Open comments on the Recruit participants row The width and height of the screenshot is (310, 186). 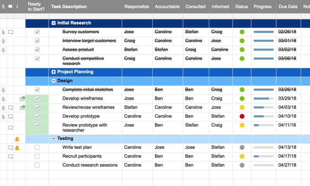point(10,157)
